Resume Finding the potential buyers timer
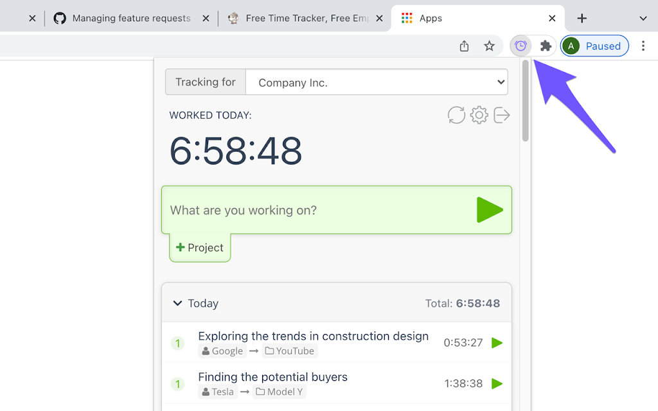The image size is (658, 411). [x=497, y=383]
